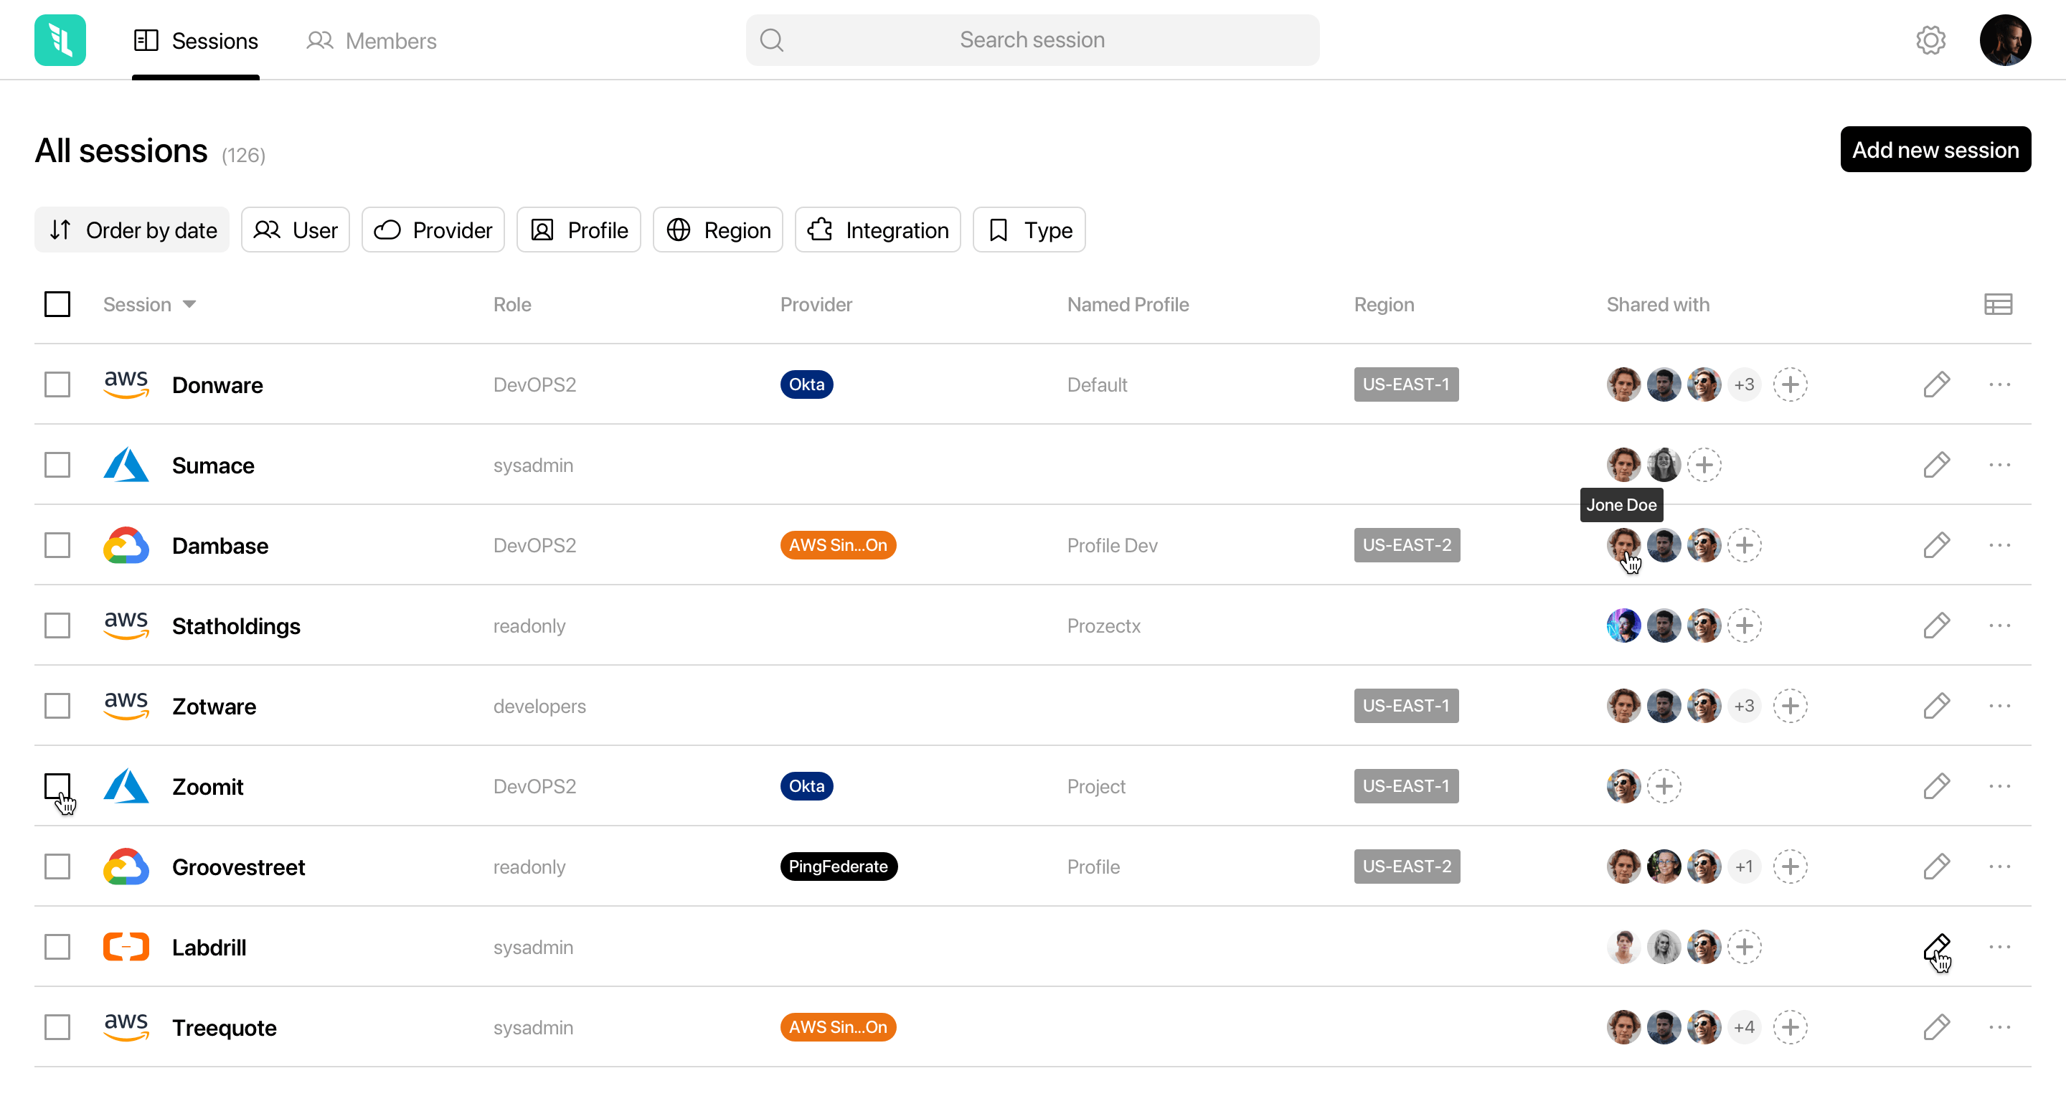2066x1119 pixels.
Task: Edit the Labdrill session with pencil icon
Action: coord(1935,947)
